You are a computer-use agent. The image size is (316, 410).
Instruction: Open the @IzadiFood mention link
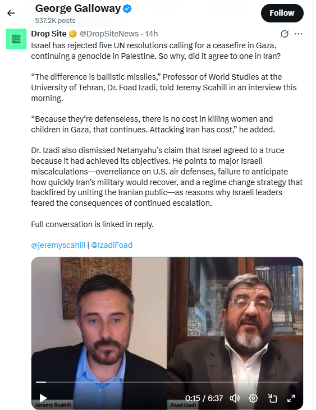click(x=112, y=245)
